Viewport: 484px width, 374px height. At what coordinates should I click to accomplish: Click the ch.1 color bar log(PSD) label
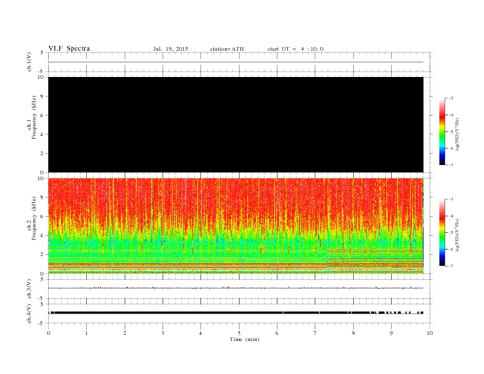(x=458, y=134)
